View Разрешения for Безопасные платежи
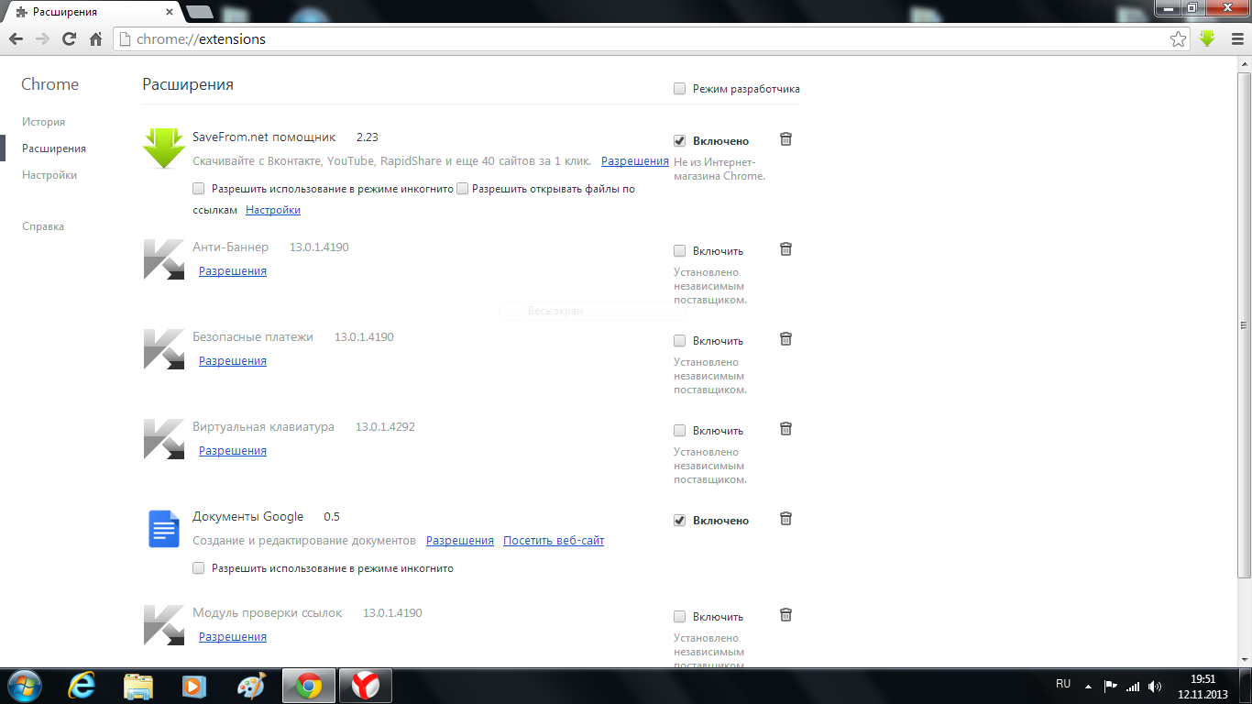Viewport: 1252px width, 704px height. click(233, 361)
